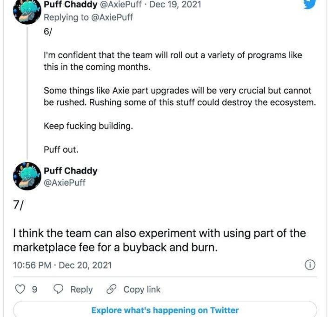Click @AxiePuff handle below second avatar
This screenshot has height=317, width=332.
tap(65, 182)
